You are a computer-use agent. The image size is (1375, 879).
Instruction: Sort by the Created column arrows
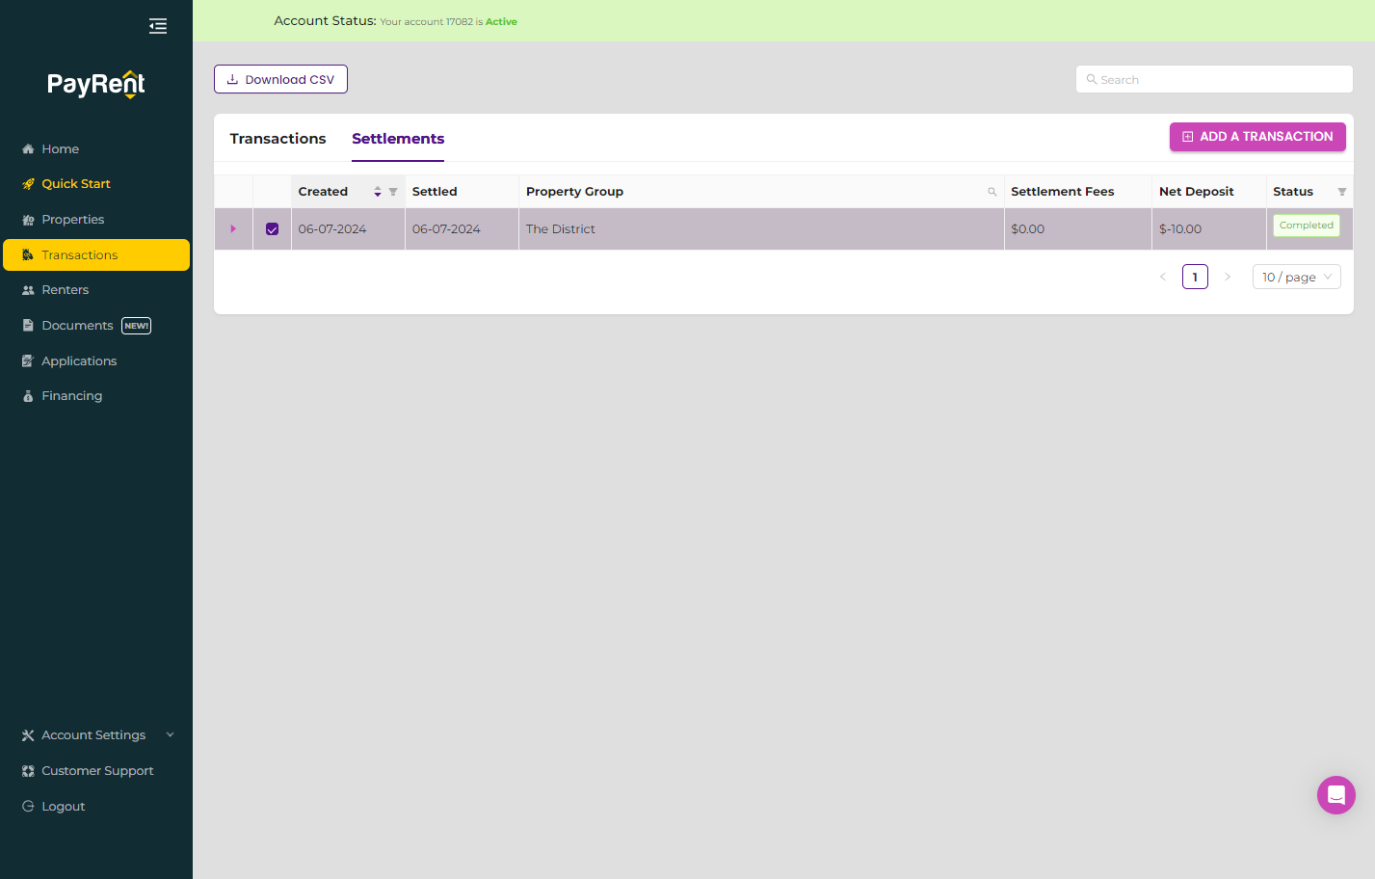[x=378, y=192]
